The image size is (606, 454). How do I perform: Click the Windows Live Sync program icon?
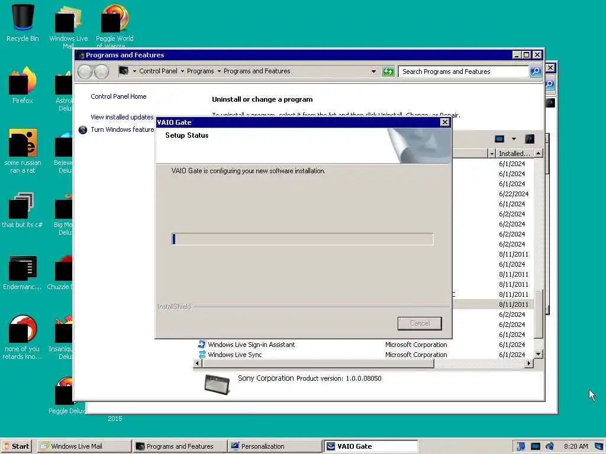[x=202, y=355]
